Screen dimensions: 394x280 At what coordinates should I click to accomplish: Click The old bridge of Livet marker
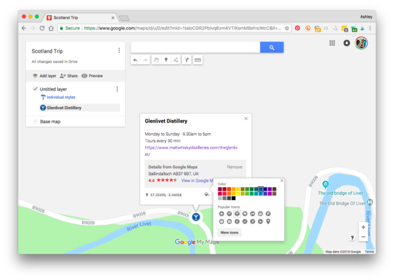point(326,184)
